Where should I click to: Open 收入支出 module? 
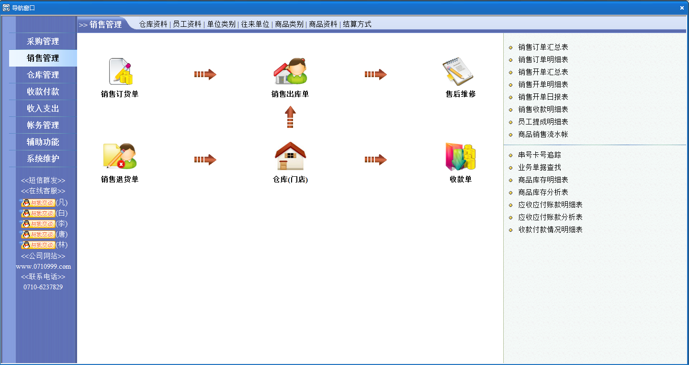(43, 108)
